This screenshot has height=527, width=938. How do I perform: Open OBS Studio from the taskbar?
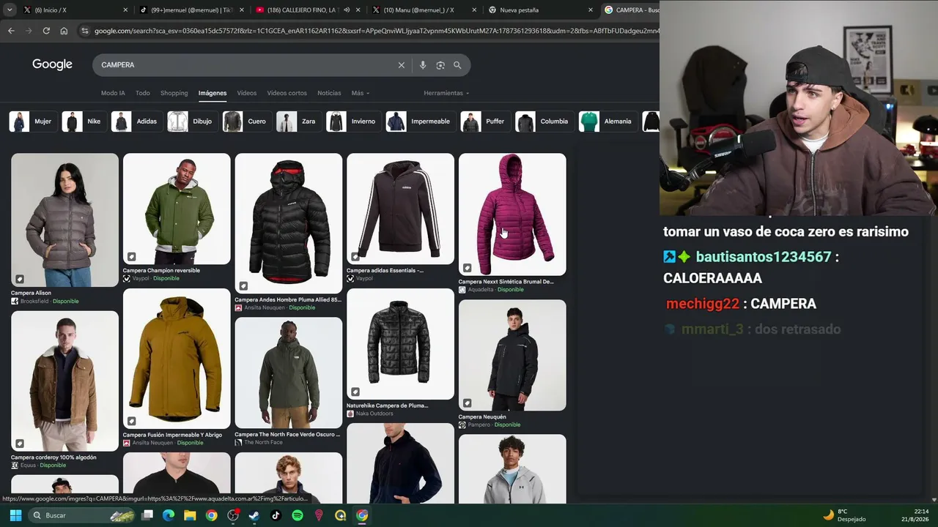coord(233,515)
